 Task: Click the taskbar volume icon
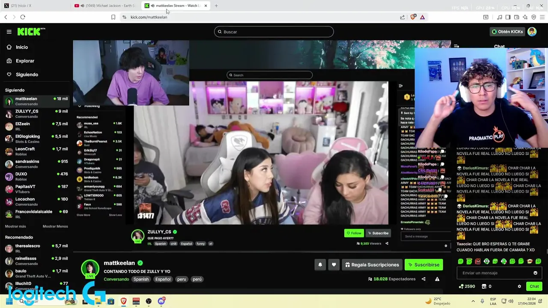[x=511, y=301]
